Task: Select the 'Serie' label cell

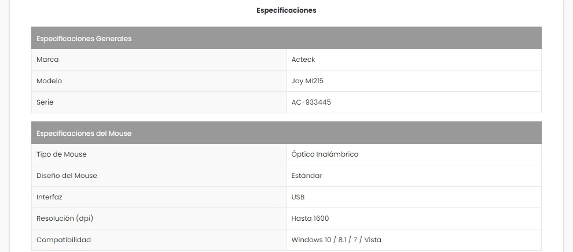Action: (45, 102)
